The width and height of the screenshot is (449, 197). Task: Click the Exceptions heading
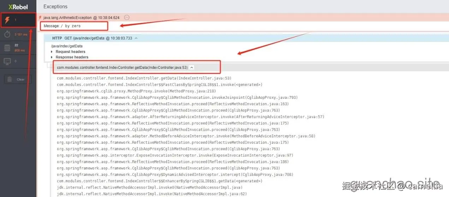55,6
